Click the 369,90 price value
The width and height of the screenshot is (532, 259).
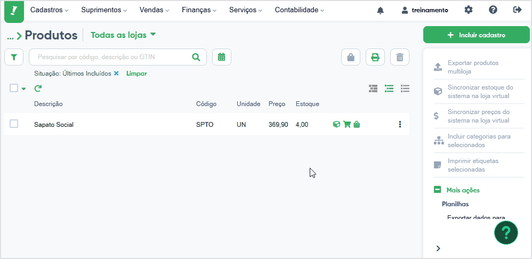coord(278,124)
